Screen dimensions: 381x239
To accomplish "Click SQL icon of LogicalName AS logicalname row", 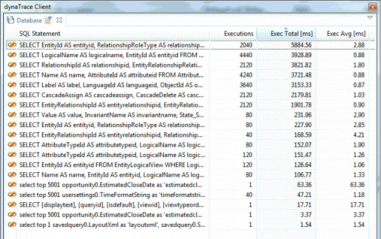I will tap(11, 55).
